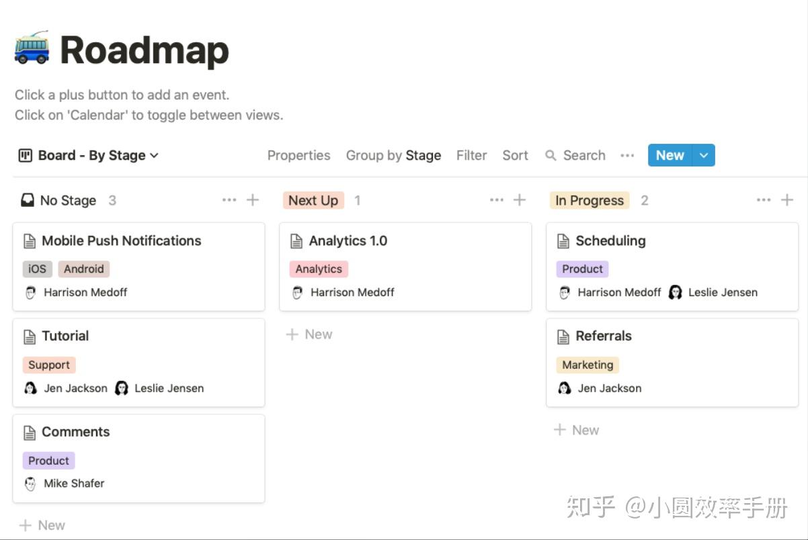808x540 pixels.
Task: Click + New under No Stage column
Action: (42, 525)
